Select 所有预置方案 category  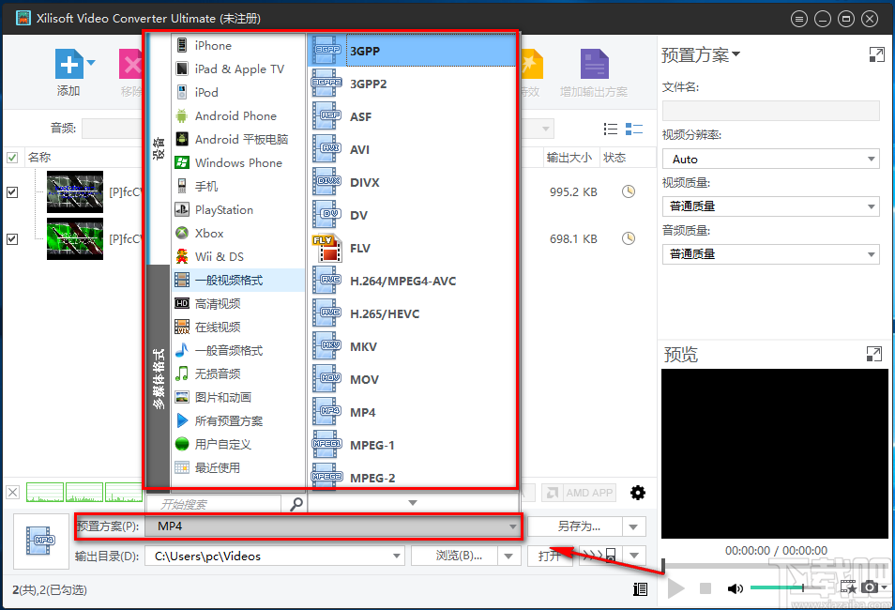pos(238,421)
